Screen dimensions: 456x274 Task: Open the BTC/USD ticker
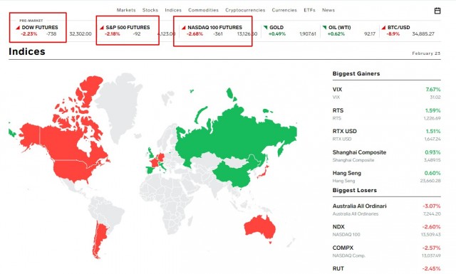pyautogui.click(x=398, y=27)
